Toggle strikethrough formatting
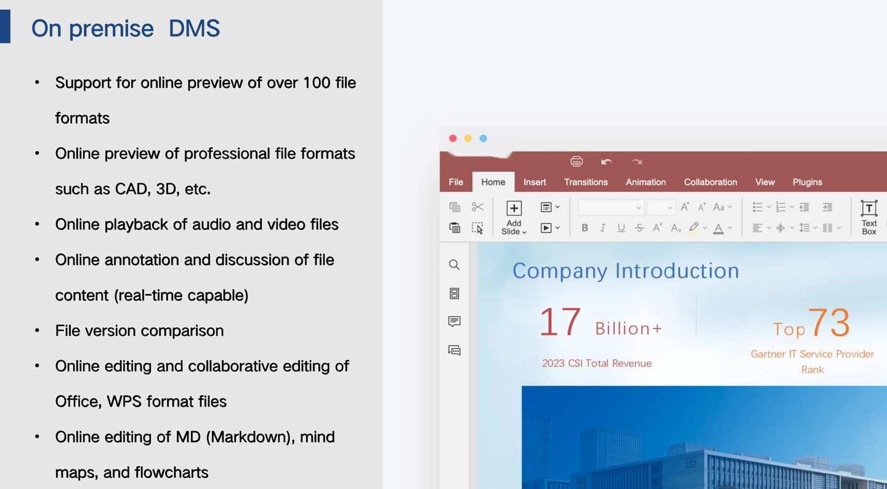This screenshot has height=489, width=887. click(x=639, y=228)
